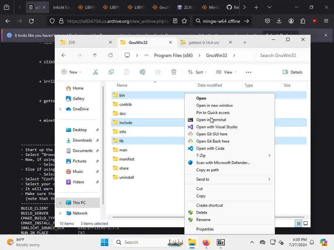
Task: Open uBlock Origin extension icon
Action: pos(314,21)
